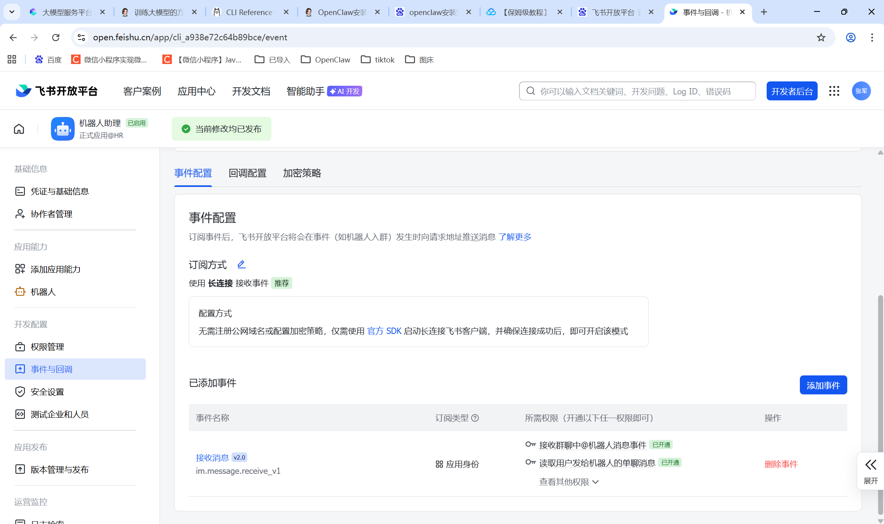Viewport: 884px width, 524px height.
Task: Switch to the 加密策略 tab
Action: (302, 173)
